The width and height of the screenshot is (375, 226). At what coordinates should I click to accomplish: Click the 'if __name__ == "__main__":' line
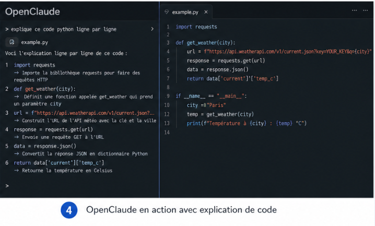pyautogui.click(x=211, y=96)
